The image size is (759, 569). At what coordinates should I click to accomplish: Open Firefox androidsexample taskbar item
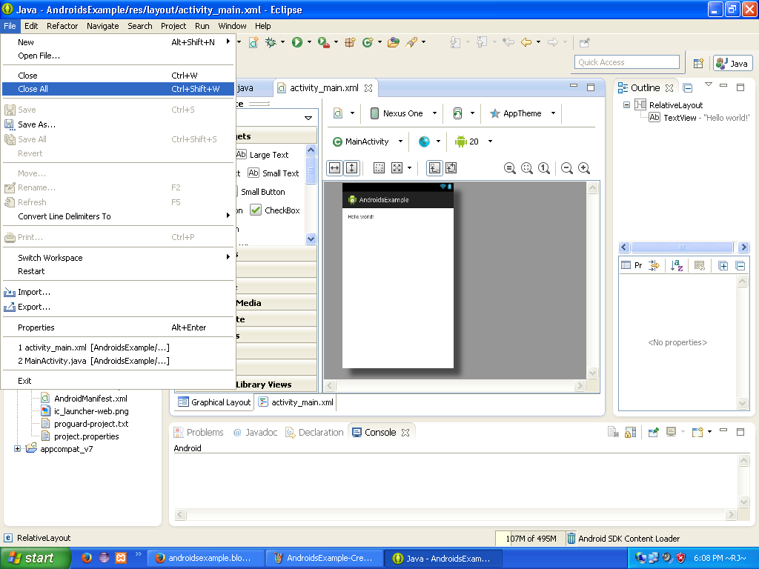(x=206, y=558)
